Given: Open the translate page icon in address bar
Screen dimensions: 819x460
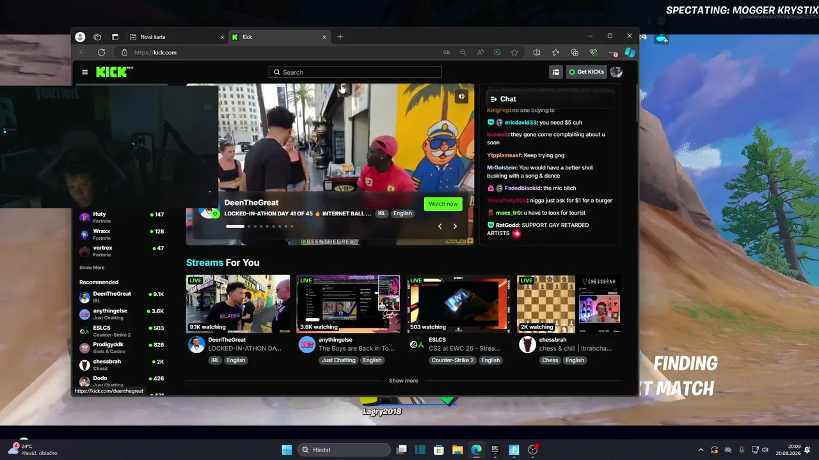Looking at the screenshot, I should 446,52.
